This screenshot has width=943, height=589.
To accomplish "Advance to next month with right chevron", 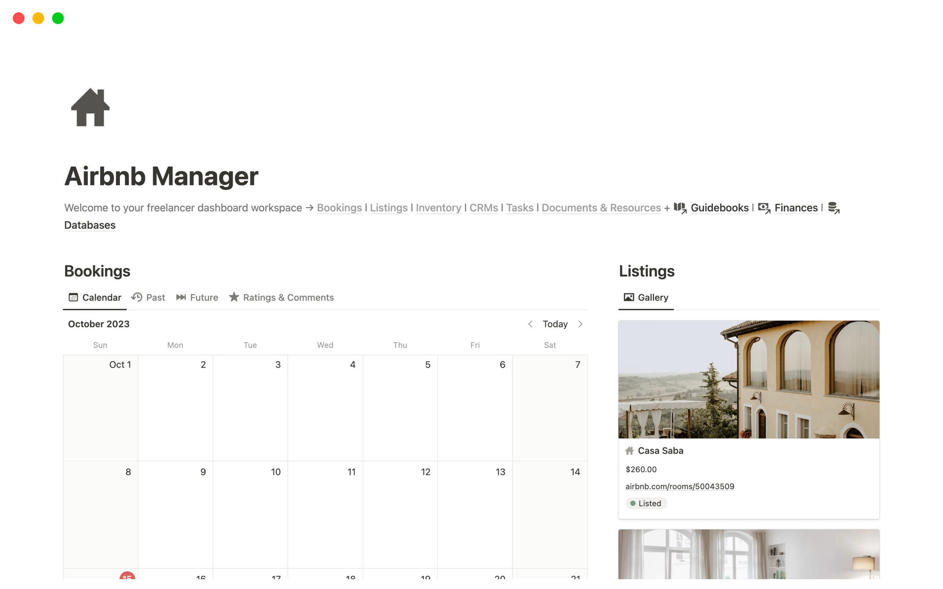I will pos(581,324).
